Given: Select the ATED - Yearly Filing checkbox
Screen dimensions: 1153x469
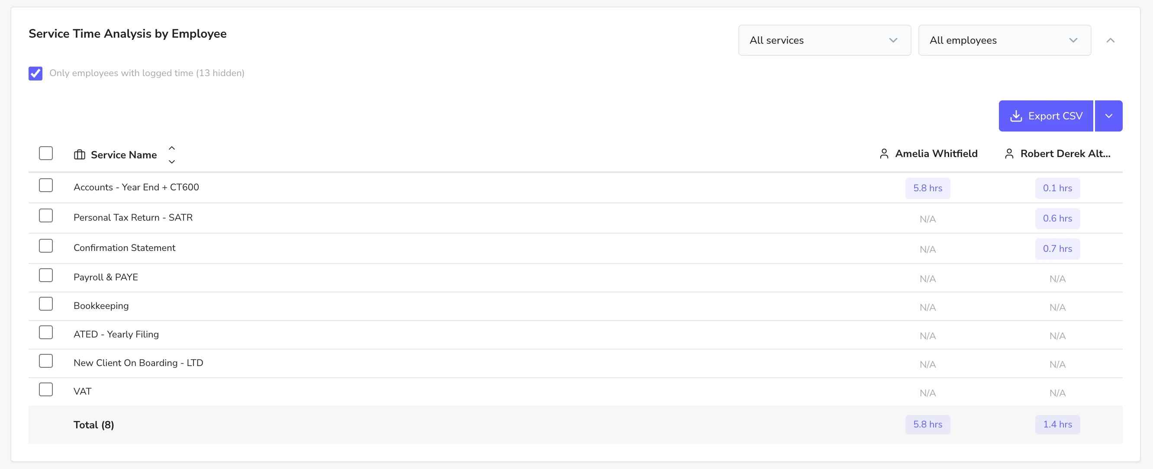Looking at the screenshot, I should coord(45,333).
